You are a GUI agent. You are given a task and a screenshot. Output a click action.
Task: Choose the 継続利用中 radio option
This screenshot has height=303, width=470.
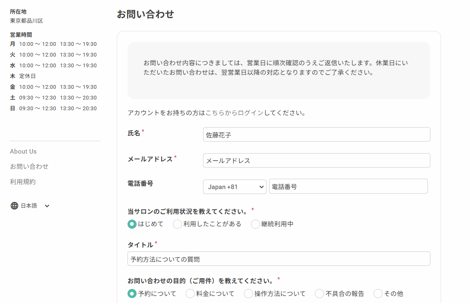point(255,224)
